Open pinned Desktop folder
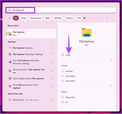 [x=69, y=71]
